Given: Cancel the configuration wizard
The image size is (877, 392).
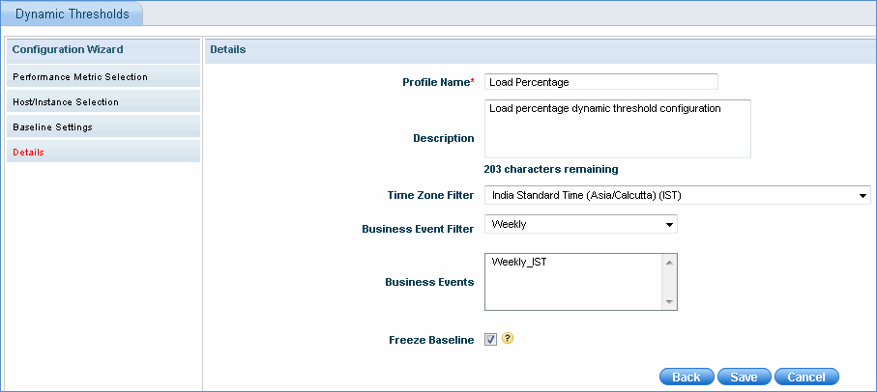Looking at the screenshot, I should tap(805, 377).
